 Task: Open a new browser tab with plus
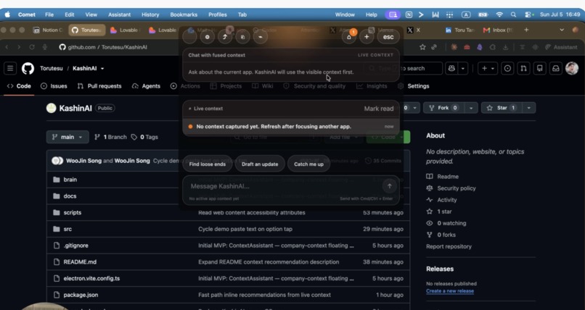(526, 30)
